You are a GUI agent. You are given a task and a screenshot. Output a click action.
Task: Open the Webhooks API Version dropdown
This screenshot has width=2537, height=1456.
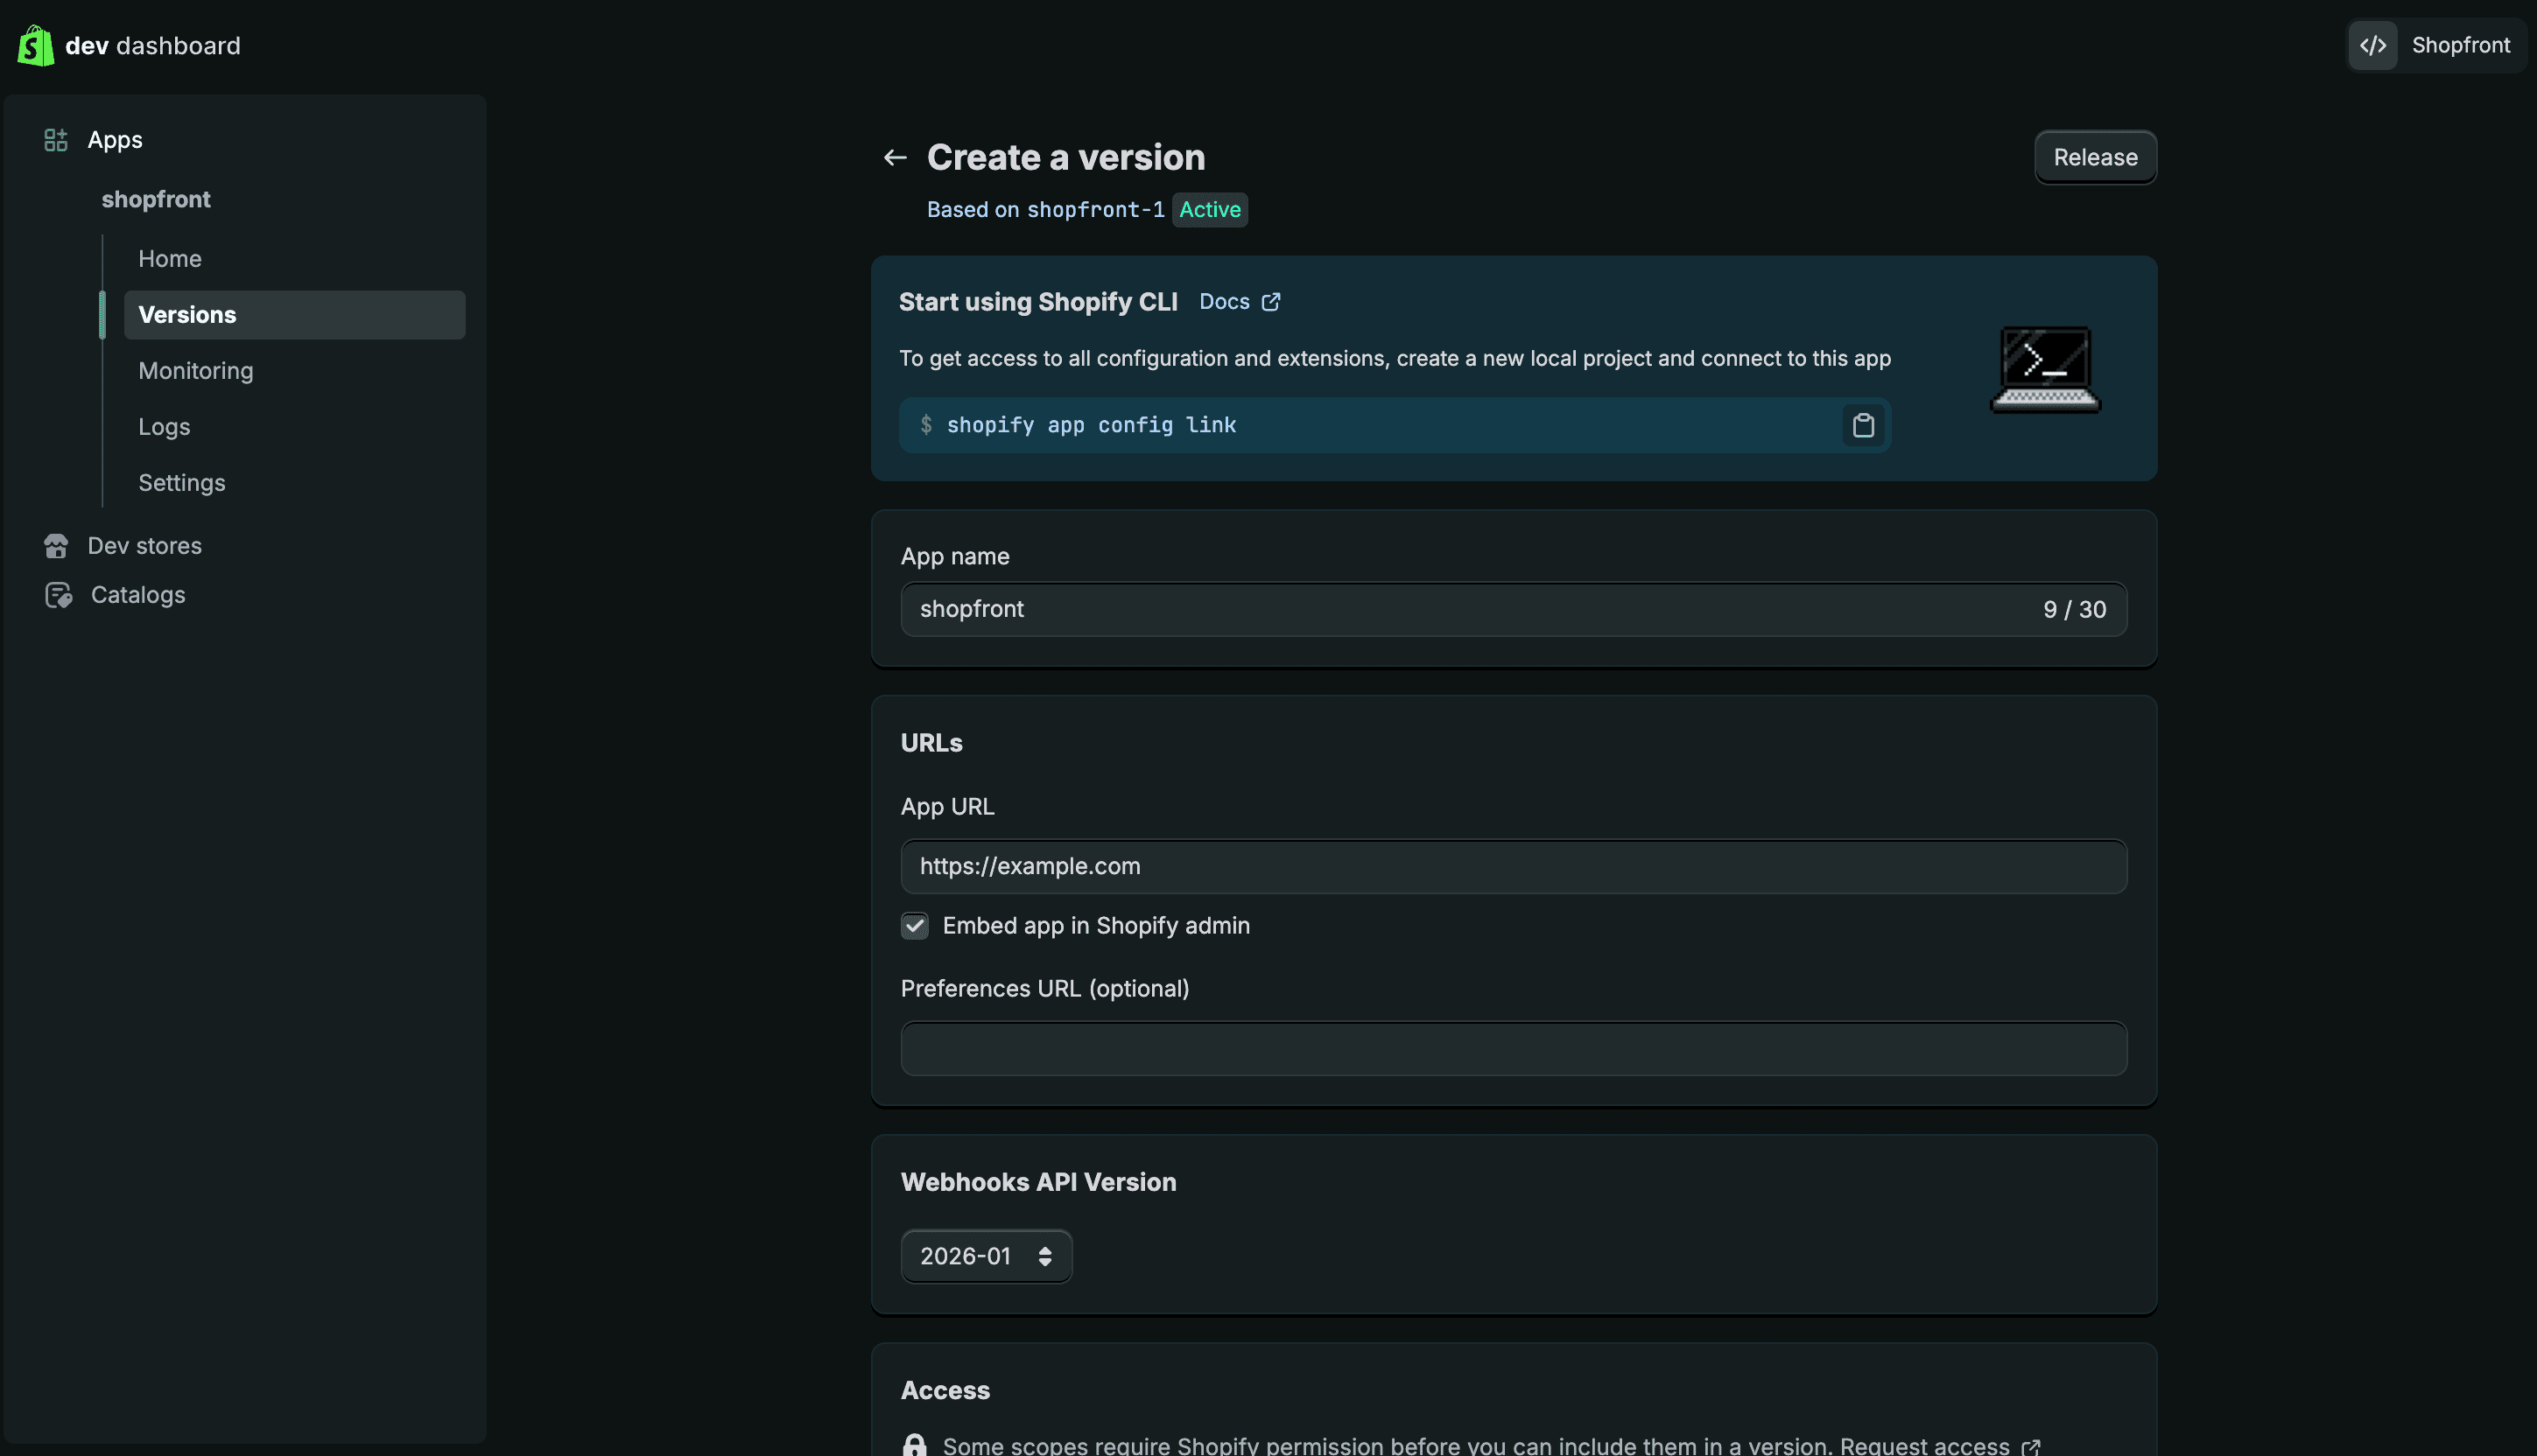987,1256
